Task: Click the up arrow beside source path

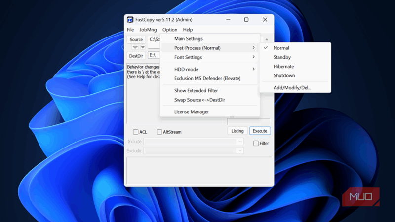Action: point(266,39)
